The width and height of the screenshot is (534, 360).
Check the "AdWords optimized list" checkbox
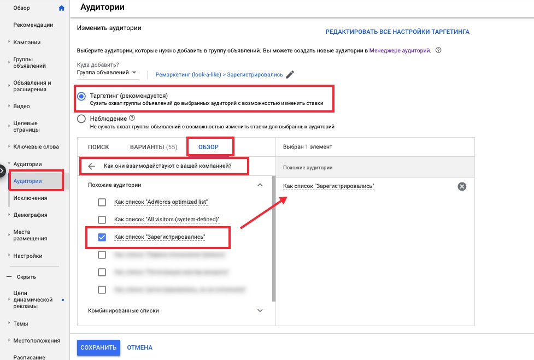click(102, 202)
